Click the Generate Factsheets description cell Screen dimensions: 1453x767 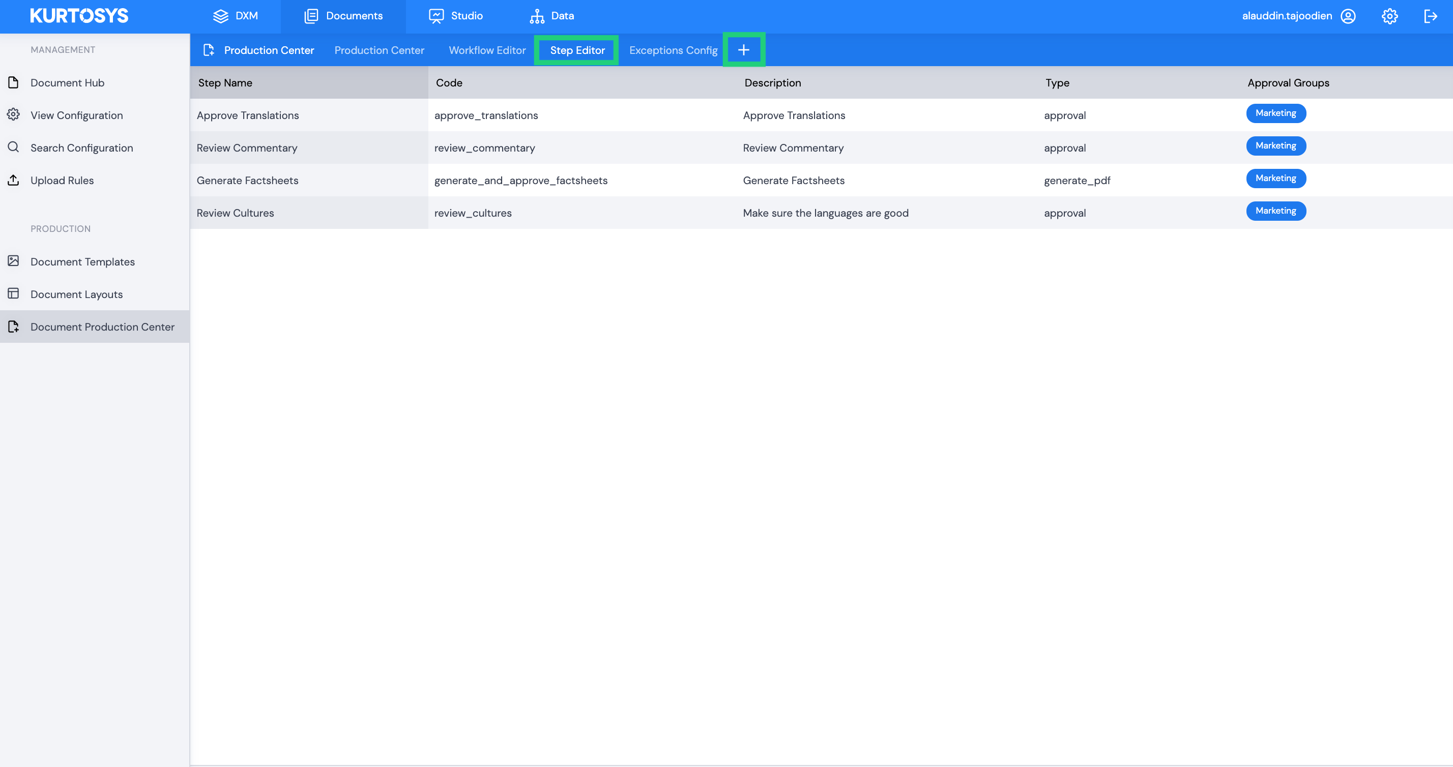[794, 181]
